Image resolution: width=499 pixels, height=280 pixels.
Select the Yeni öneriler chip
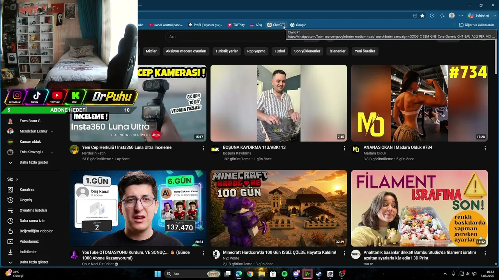[x=365, y=51]
